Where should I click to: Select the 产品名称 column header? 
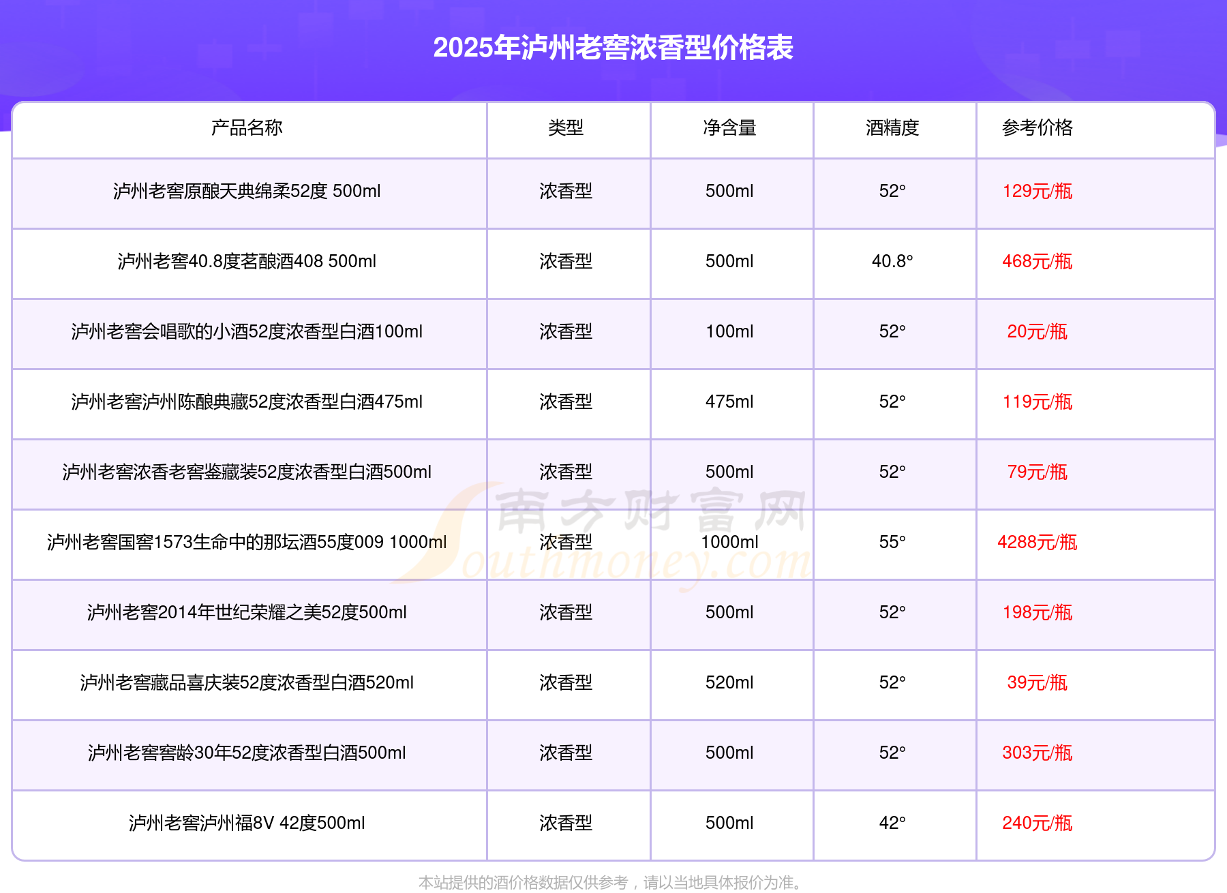coord(247,127)
